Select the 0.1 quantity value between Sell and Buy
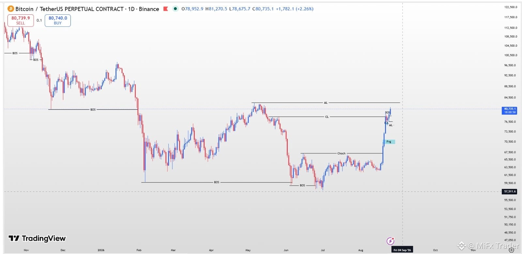 click(x=39, y=20)
